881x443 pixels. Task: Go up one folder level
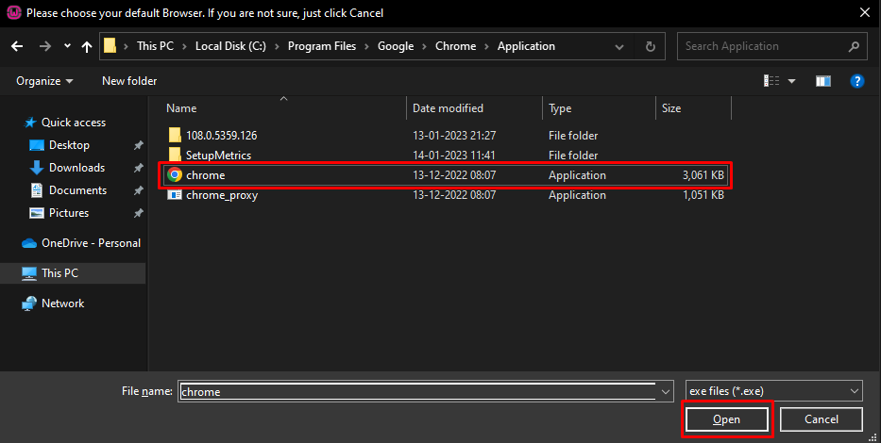click(87, 46)
